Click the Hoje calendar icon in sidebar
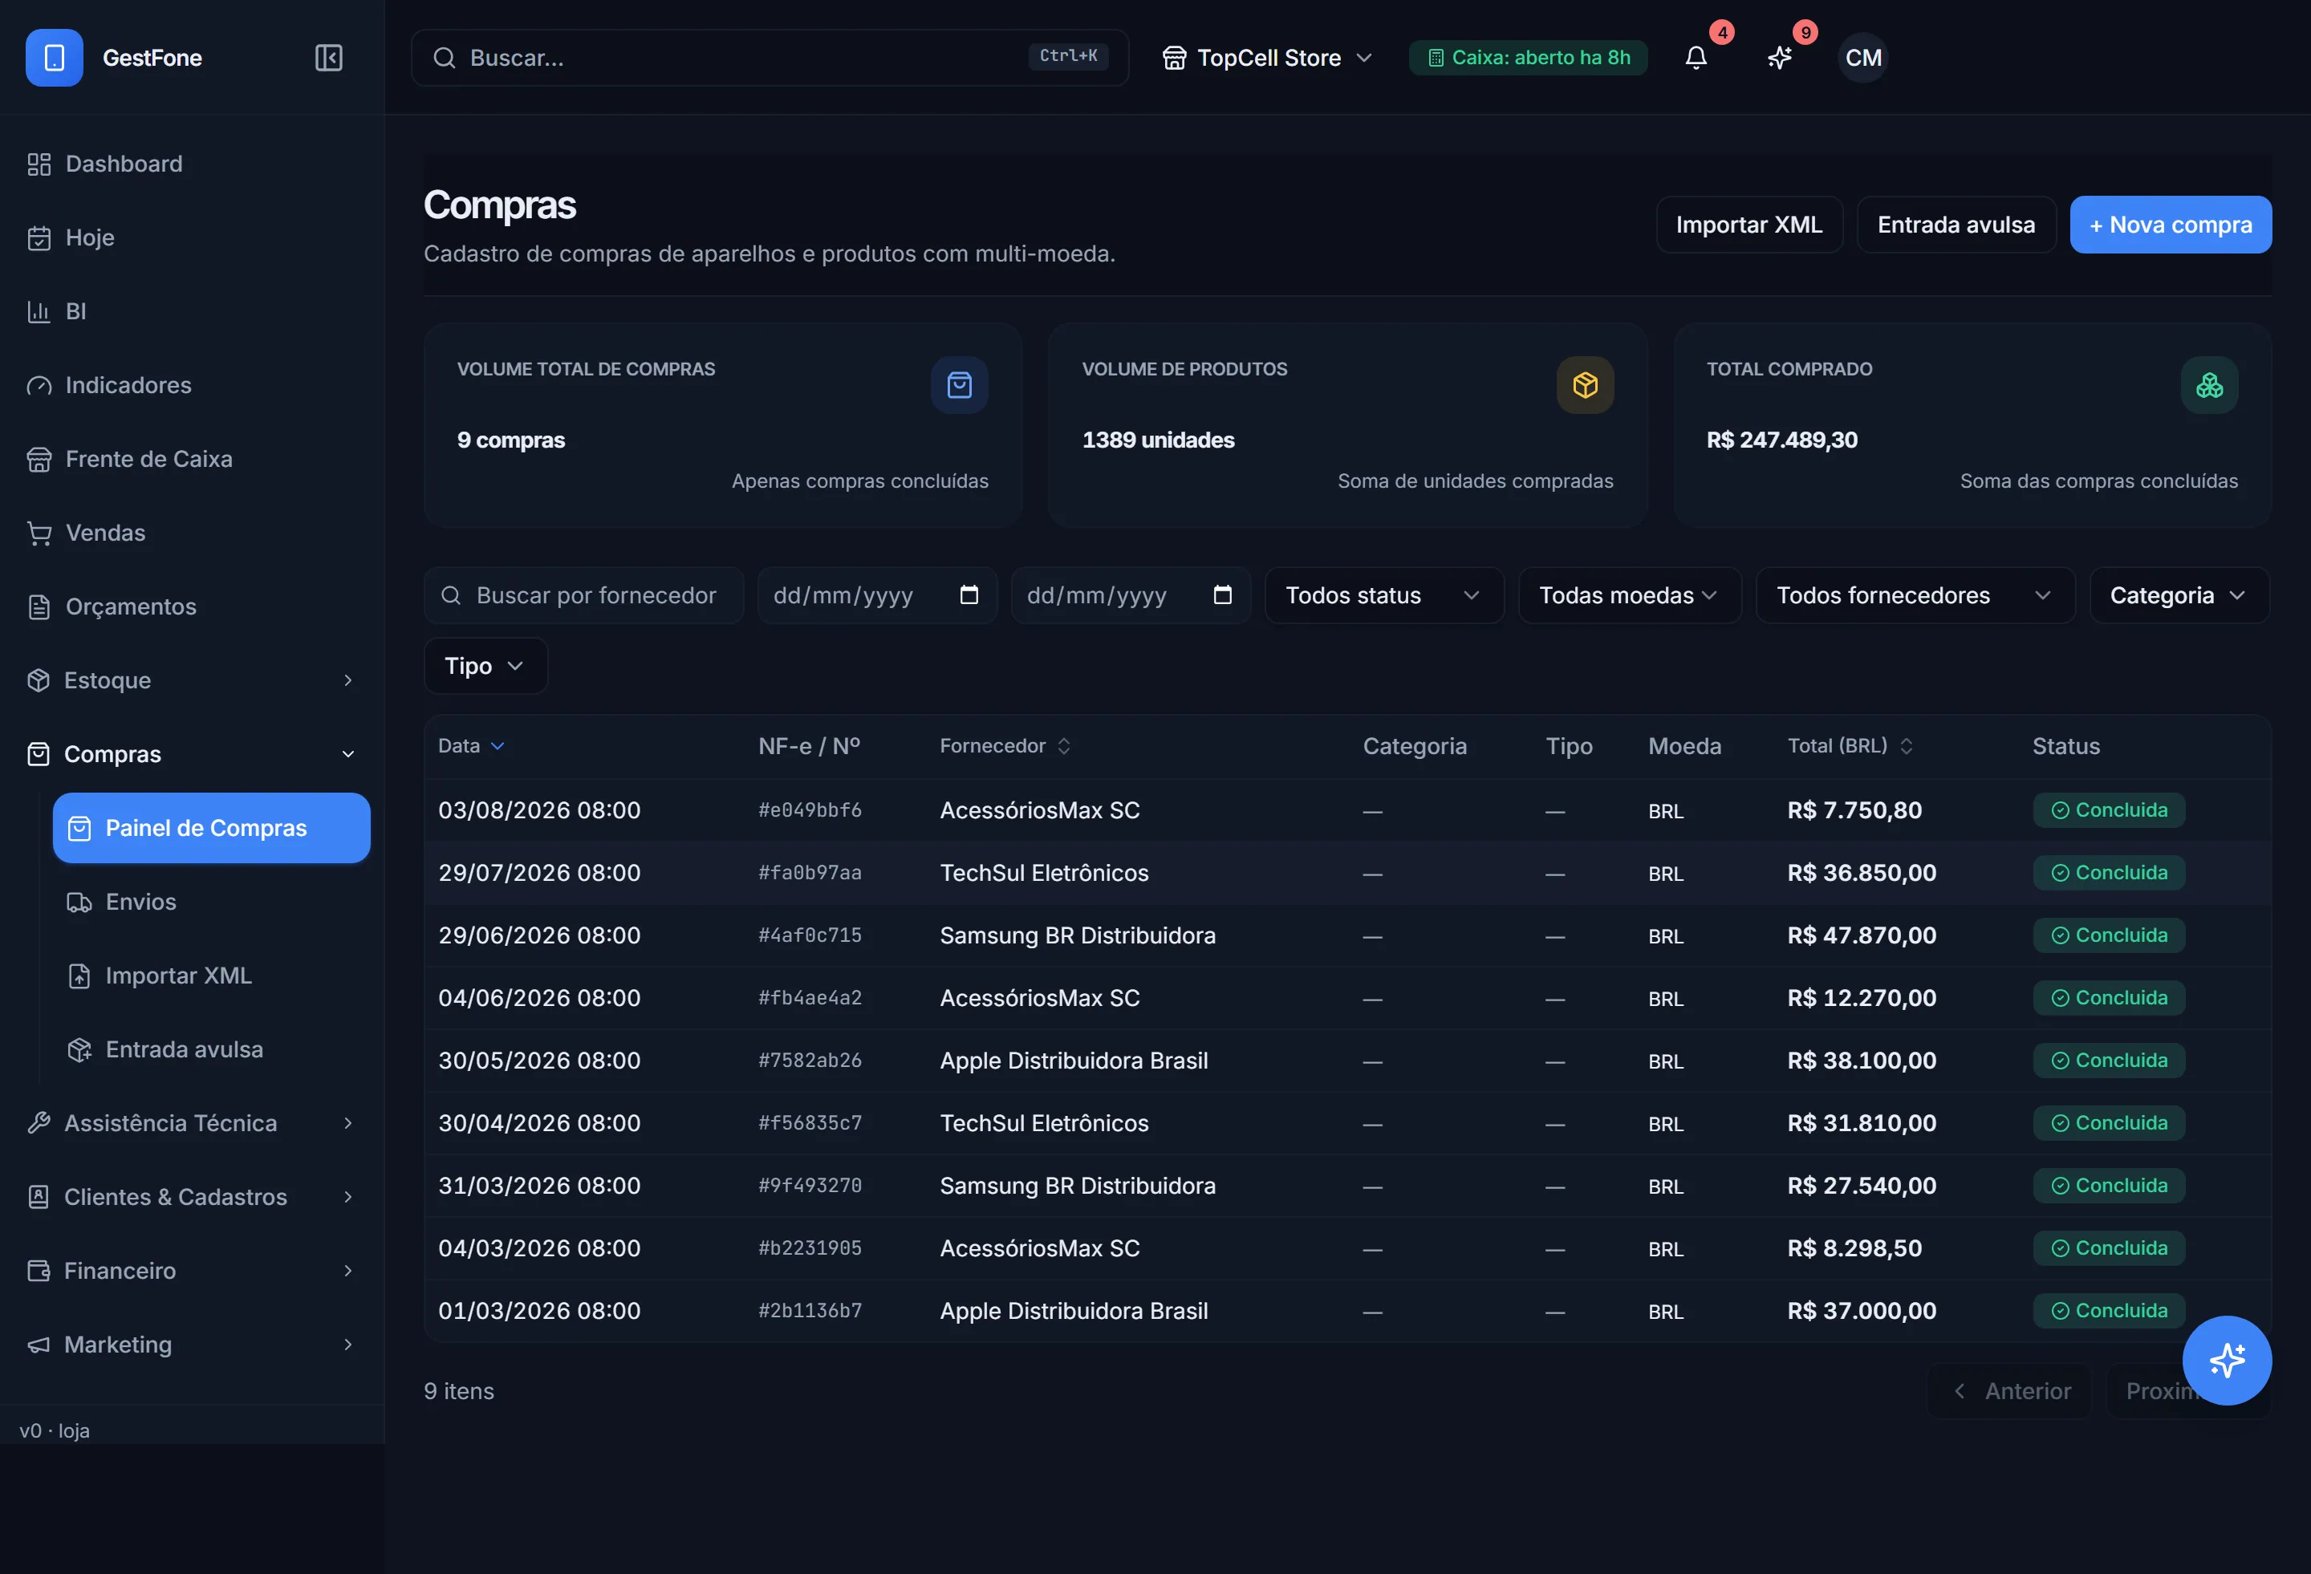Viewport: 2311px width, 1574px height. tap(39, 237)
